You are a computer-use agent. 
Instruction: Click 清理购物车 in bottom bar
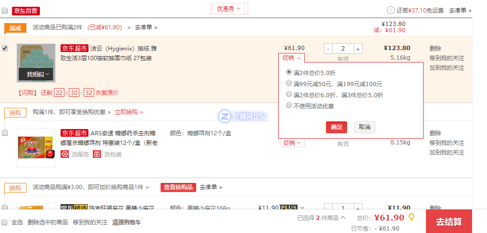[x=126, y=222]
